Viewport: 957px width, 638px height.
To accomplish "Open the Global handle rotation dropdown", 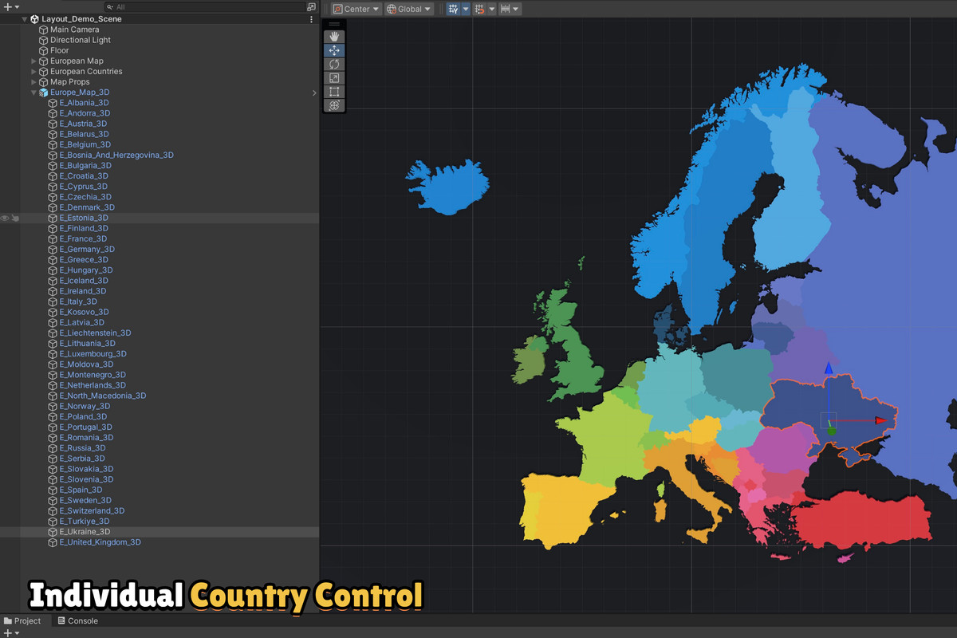I will click(x=409, y=9).
